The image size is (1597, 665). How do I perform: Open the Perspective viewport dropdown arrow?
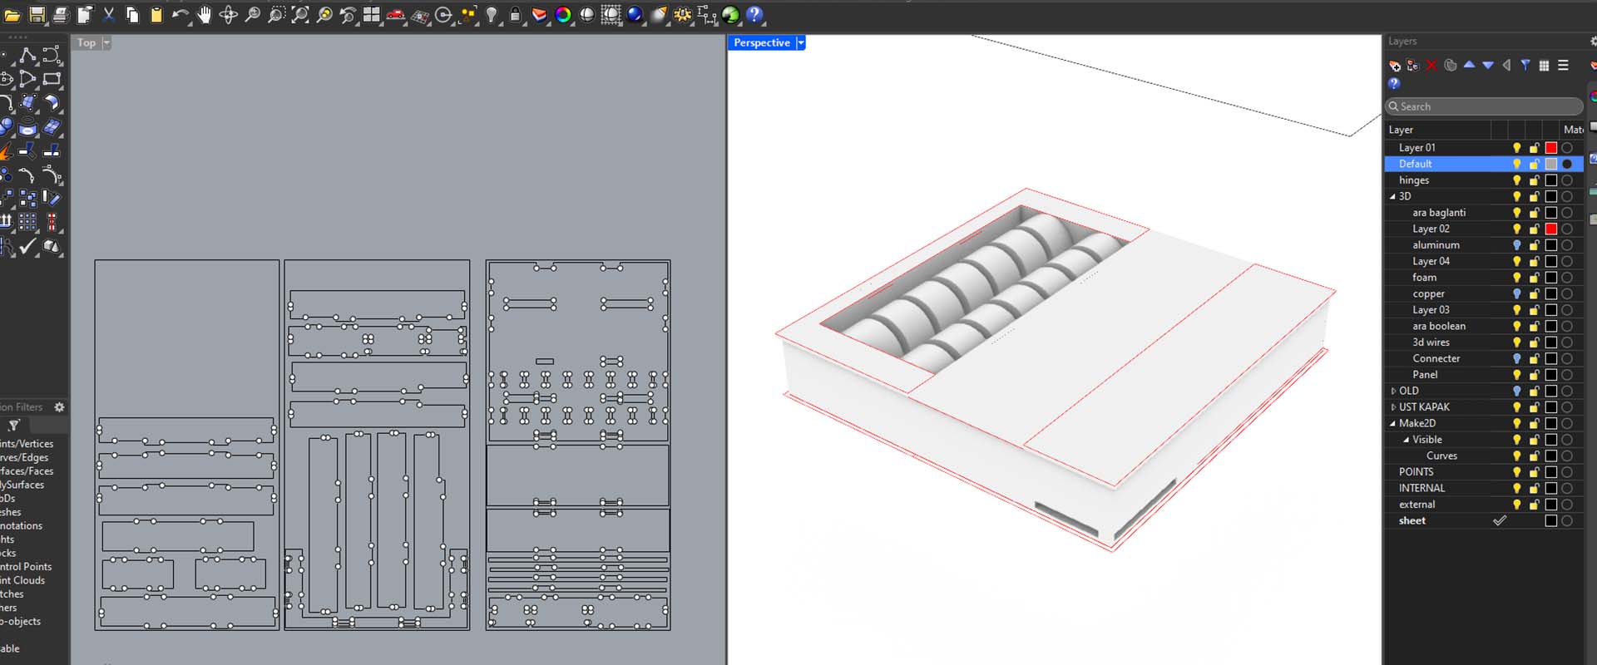(801, 43)
